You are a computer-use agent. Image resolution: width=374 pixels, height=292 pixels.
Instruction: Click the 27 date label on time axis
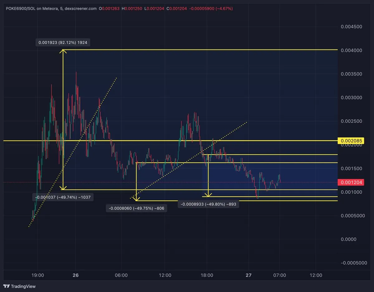(248, 275)
